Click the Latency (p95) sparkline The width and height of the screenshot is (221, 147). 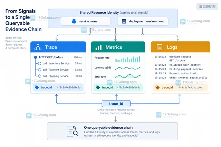point(128,68)
